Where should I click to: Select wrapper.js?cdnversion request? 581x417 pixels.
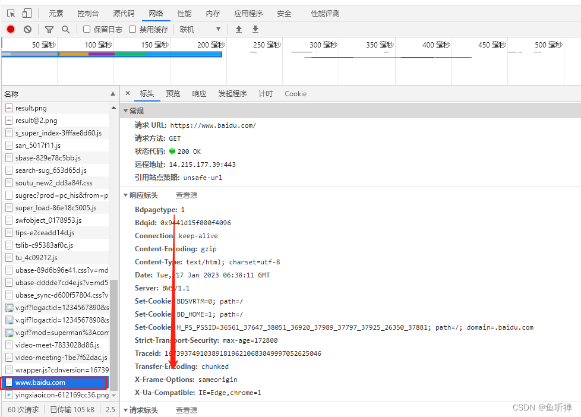click(56, 370)
